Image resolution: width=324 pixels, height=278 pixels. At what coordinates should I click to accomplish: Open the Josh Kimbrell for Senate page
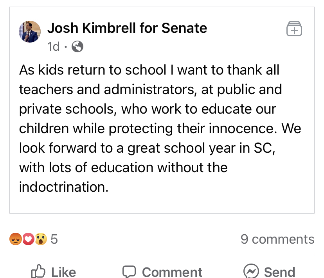click(127, 28)
